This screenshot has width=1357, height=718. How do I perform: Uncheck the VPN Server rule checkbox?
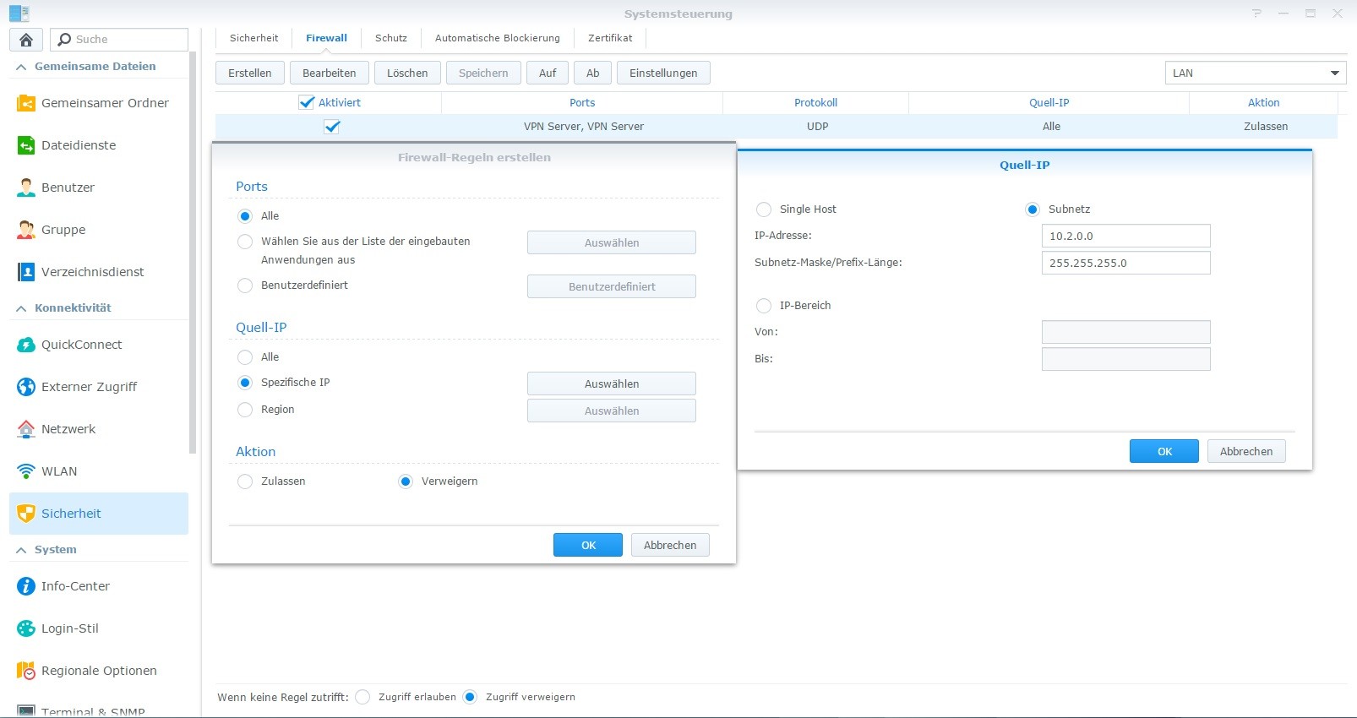point(332,127)
